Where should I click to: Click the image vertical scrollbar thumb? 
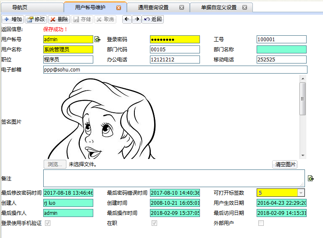[302, 98]
